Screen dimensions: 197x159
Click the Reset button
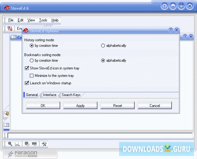click(x=118, y=106)
